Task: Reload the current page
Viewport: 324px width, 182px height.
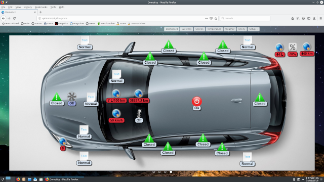Action: [14, 18]
